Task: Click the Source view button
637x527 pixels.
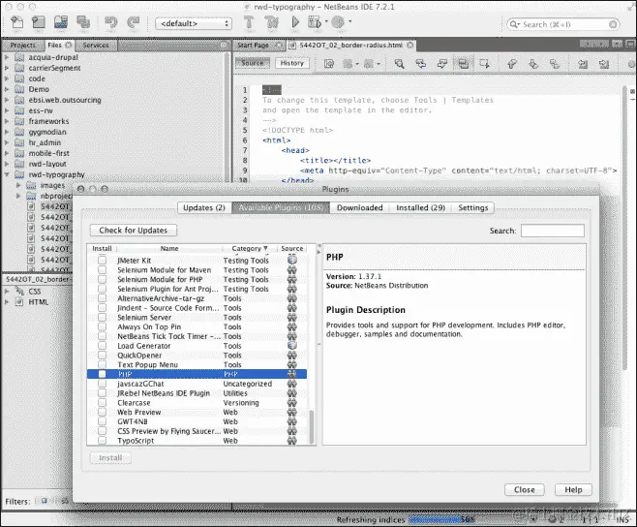Action: click(x=253, y=63)
